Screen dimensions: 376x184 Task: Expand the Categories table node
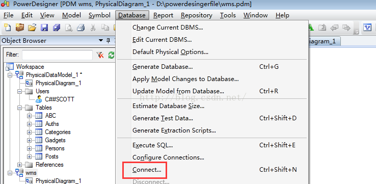[x=29, y=132]
